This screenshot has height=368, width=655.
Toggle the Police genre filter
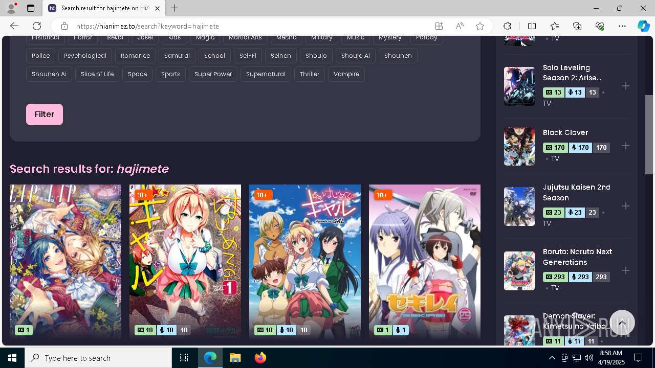pyautogui.click(x=41, y=56)
